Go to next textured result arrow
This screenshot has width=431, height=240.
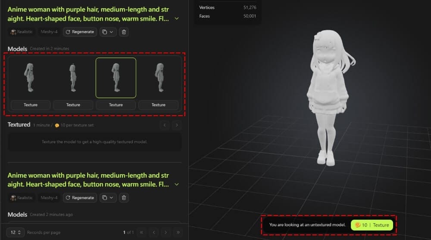coord(177,125)
